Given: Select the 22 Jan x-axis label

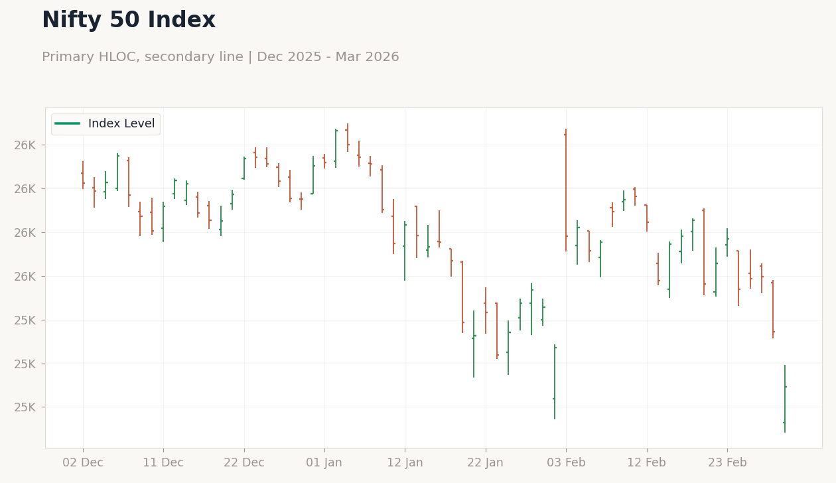Looking at the screenshot, I should (x=486, y=463).
